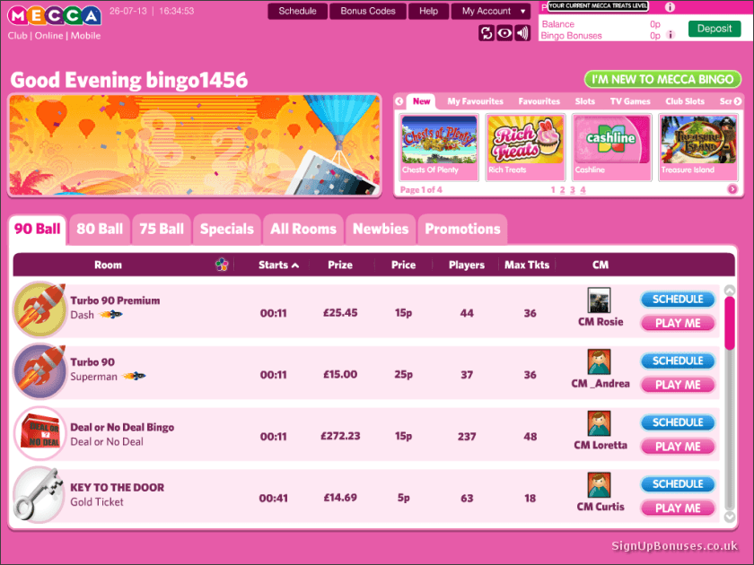Screen dimensions: 754x565
Task: Click the Club link under the logo
Action: 17,36
